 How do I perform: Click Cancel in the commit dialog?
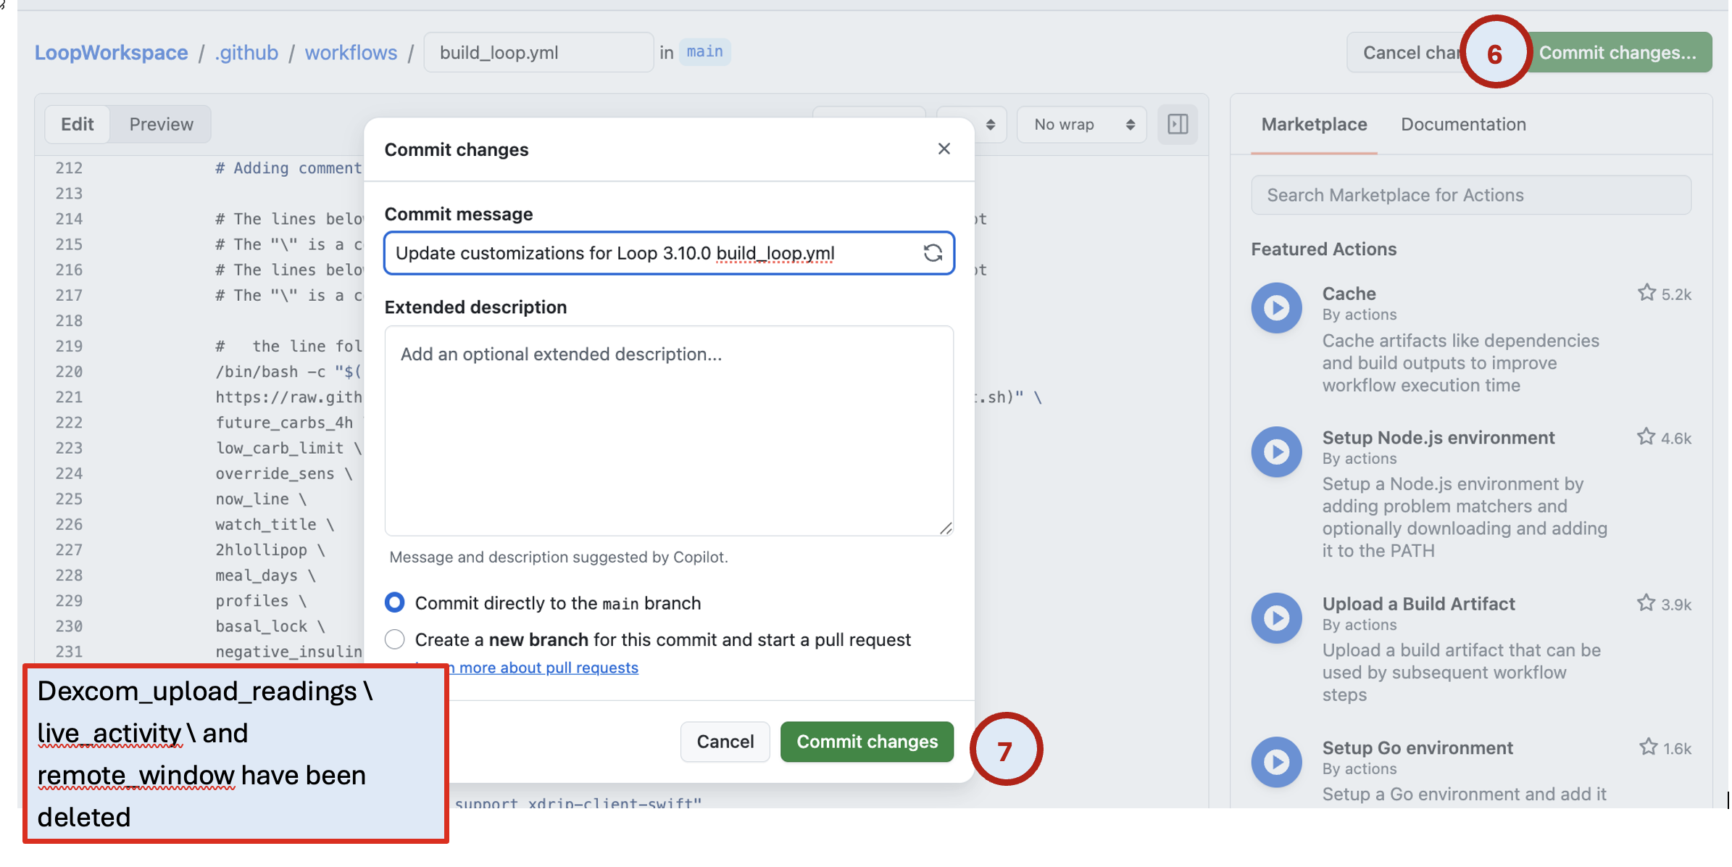(x=725, y=742)
